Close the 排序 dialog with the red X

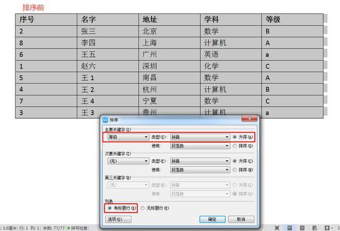[249, 118]
